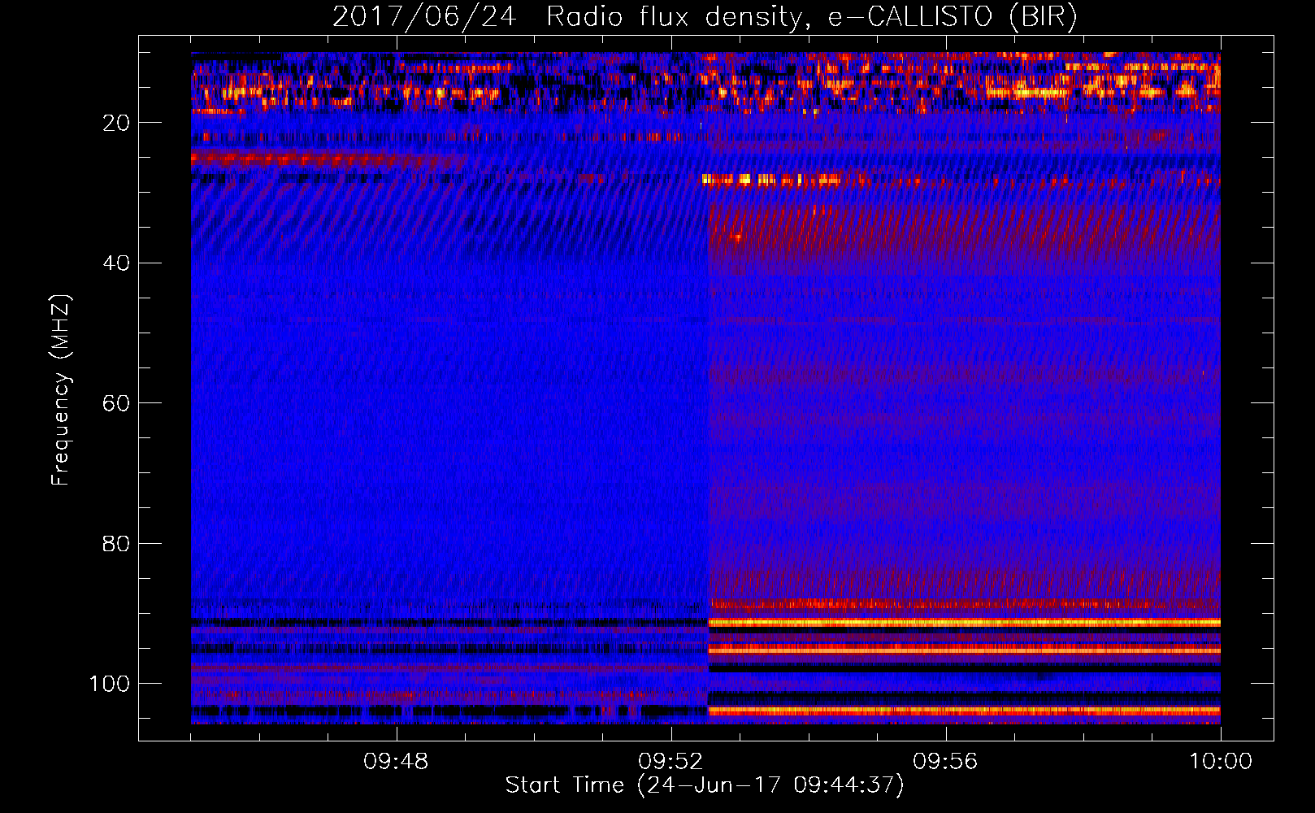Click the 'Frequency (MHZ)' axis label
1315x813 pixels.
(61, 389)
